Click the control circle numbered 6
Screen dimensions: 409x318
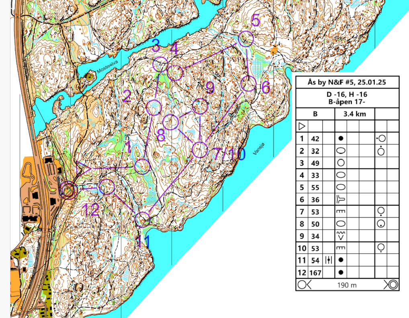point(248,84)
